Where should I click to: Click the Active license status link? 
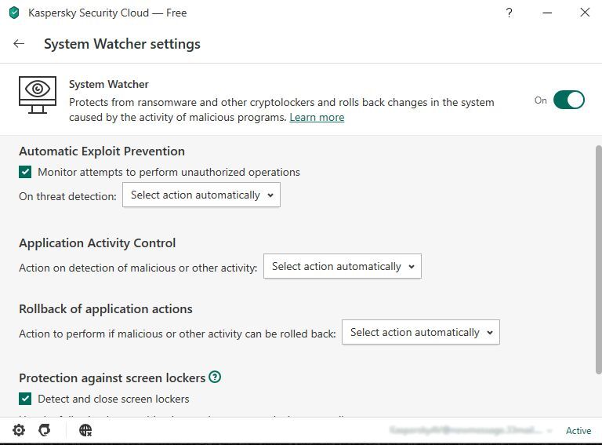(578, 430)
